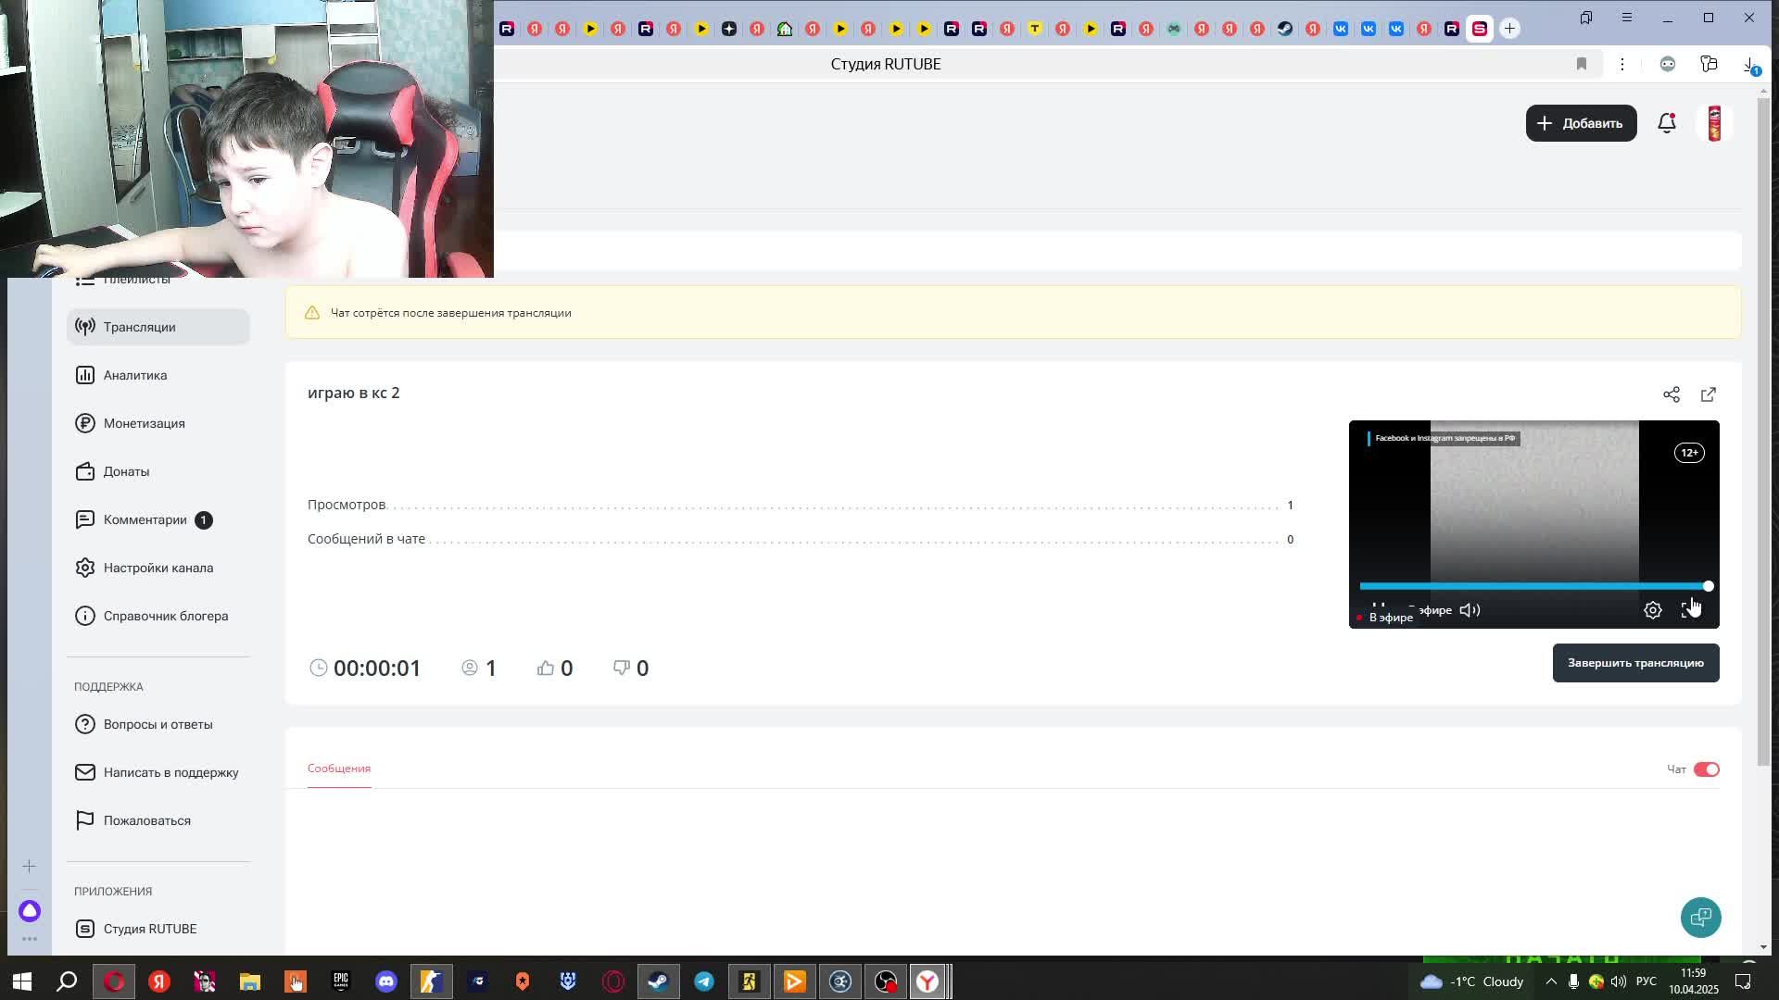1779x1000 pixels.
Task: Expand system tray hidden icons
Action: coord(1550,981)
